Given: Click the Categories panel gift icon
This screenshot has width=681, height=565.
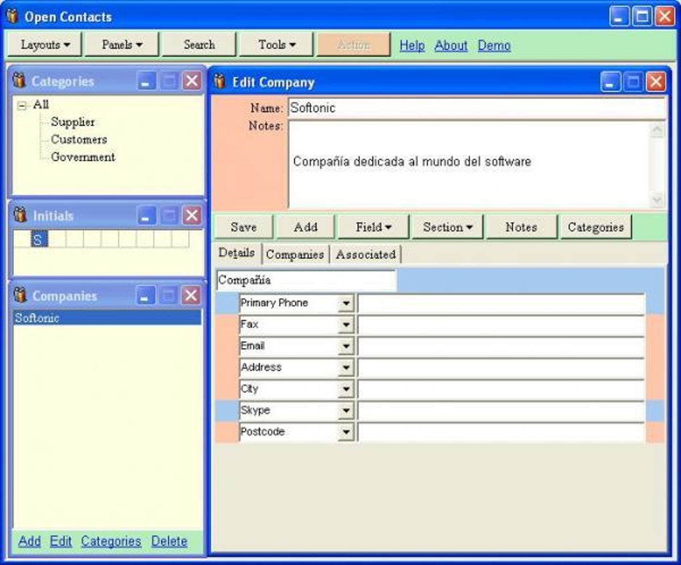Looking at the screenshot, I should pyautogui.click(x=19, y=80).
